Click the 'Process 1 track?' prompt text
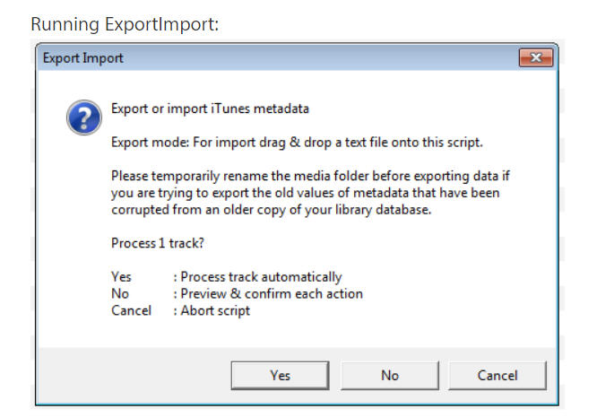Viewport: 597px width, 417px height. (x=158, y=243)
